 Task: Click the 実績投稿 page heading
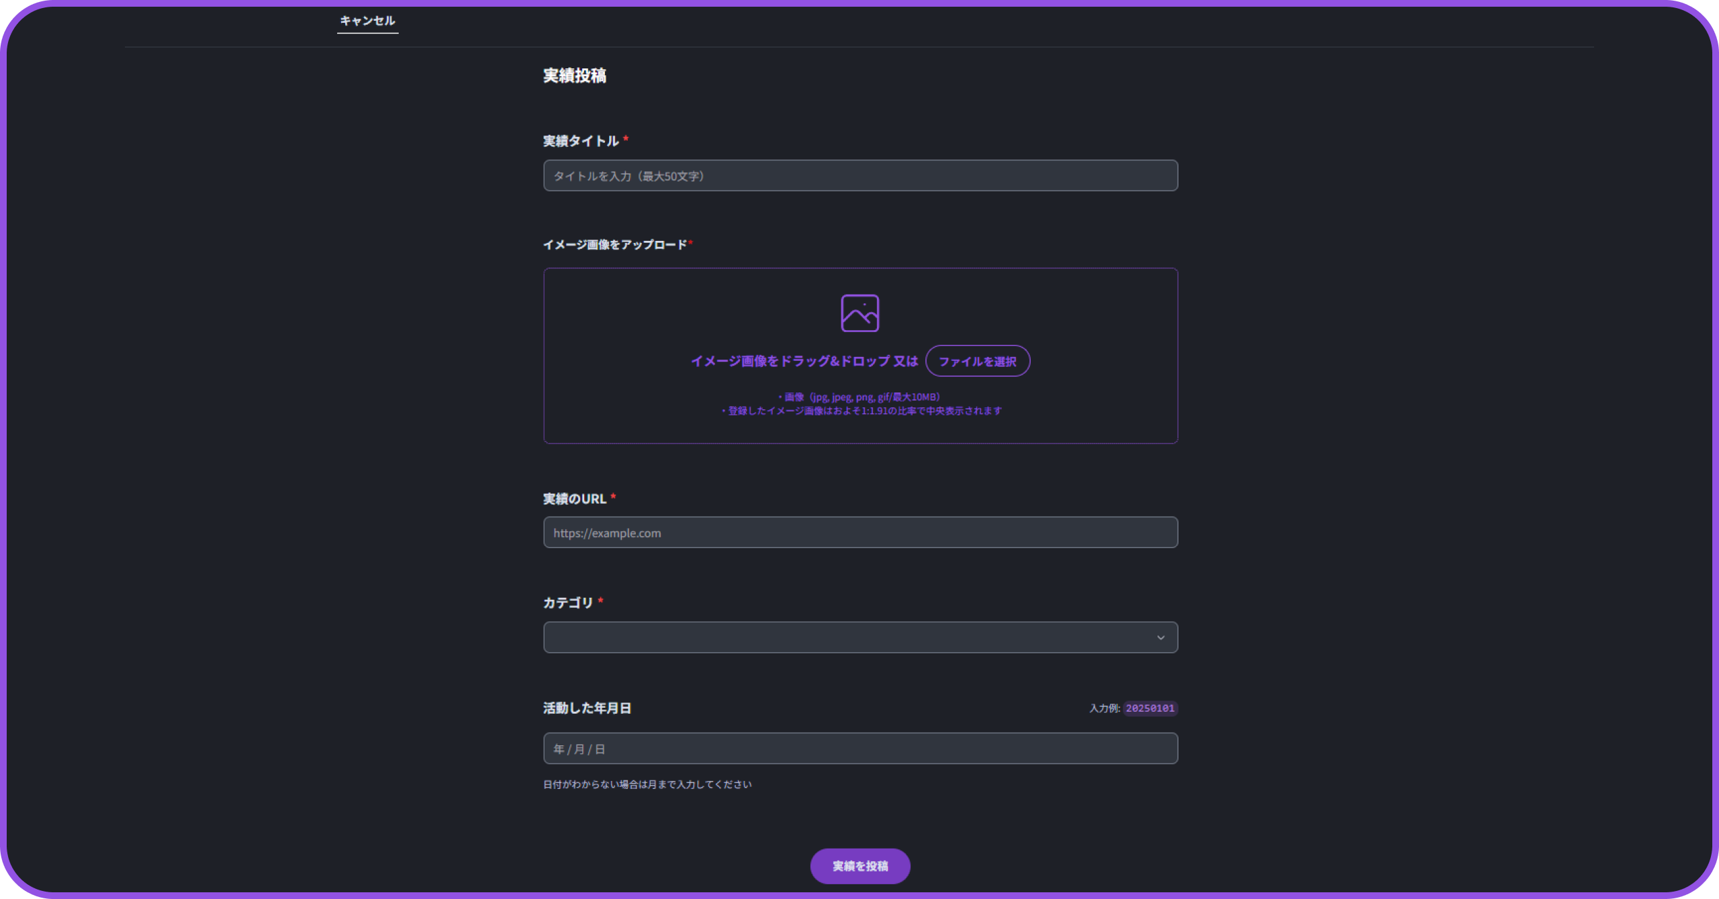point(575,76)
